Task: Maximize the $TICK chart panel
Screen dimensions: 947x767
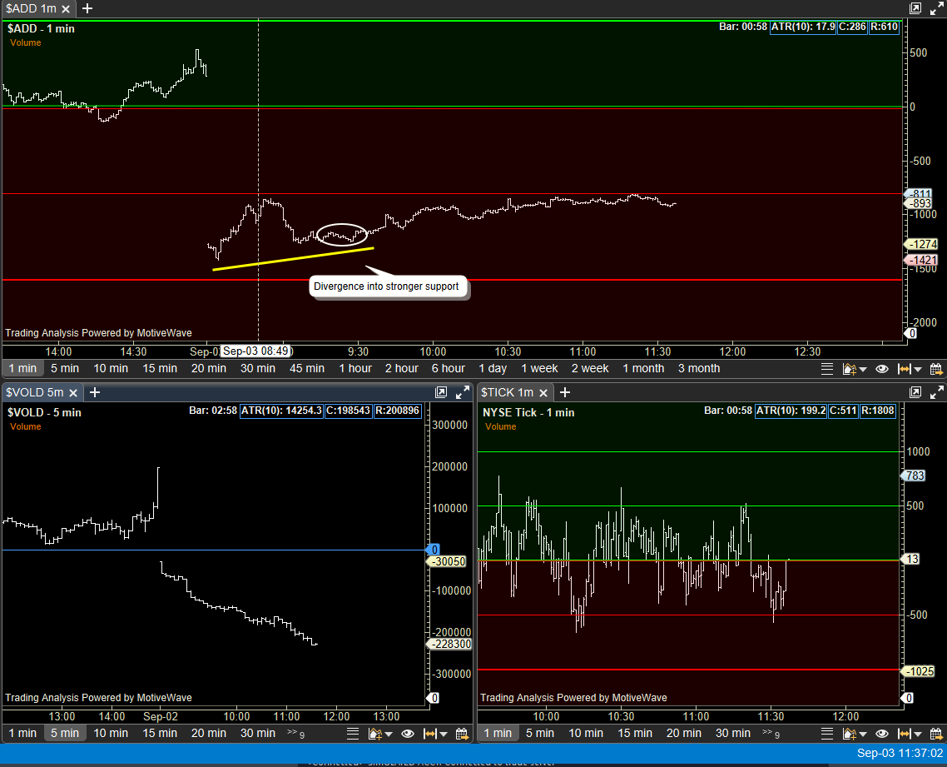Action: 937,392
